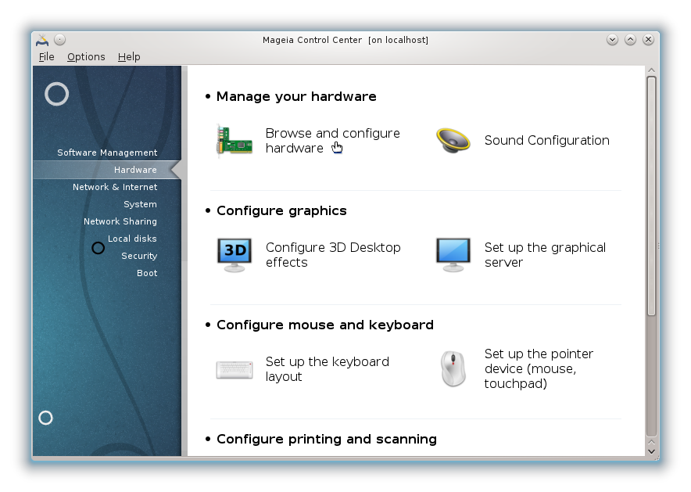Open Sound Configuration

tap(547, 140)
